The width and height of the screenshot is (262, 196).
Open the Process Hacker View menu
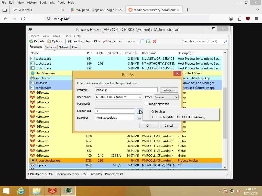click(x=46, y=36)
